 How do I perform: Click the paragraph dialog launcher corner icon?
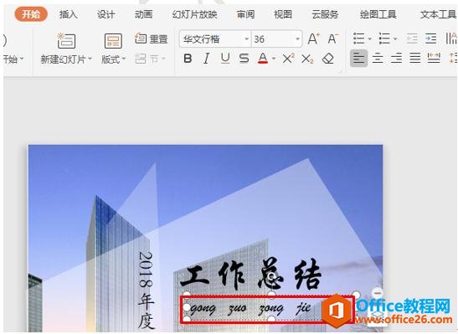pyautogui.click(x=340, y=71)
